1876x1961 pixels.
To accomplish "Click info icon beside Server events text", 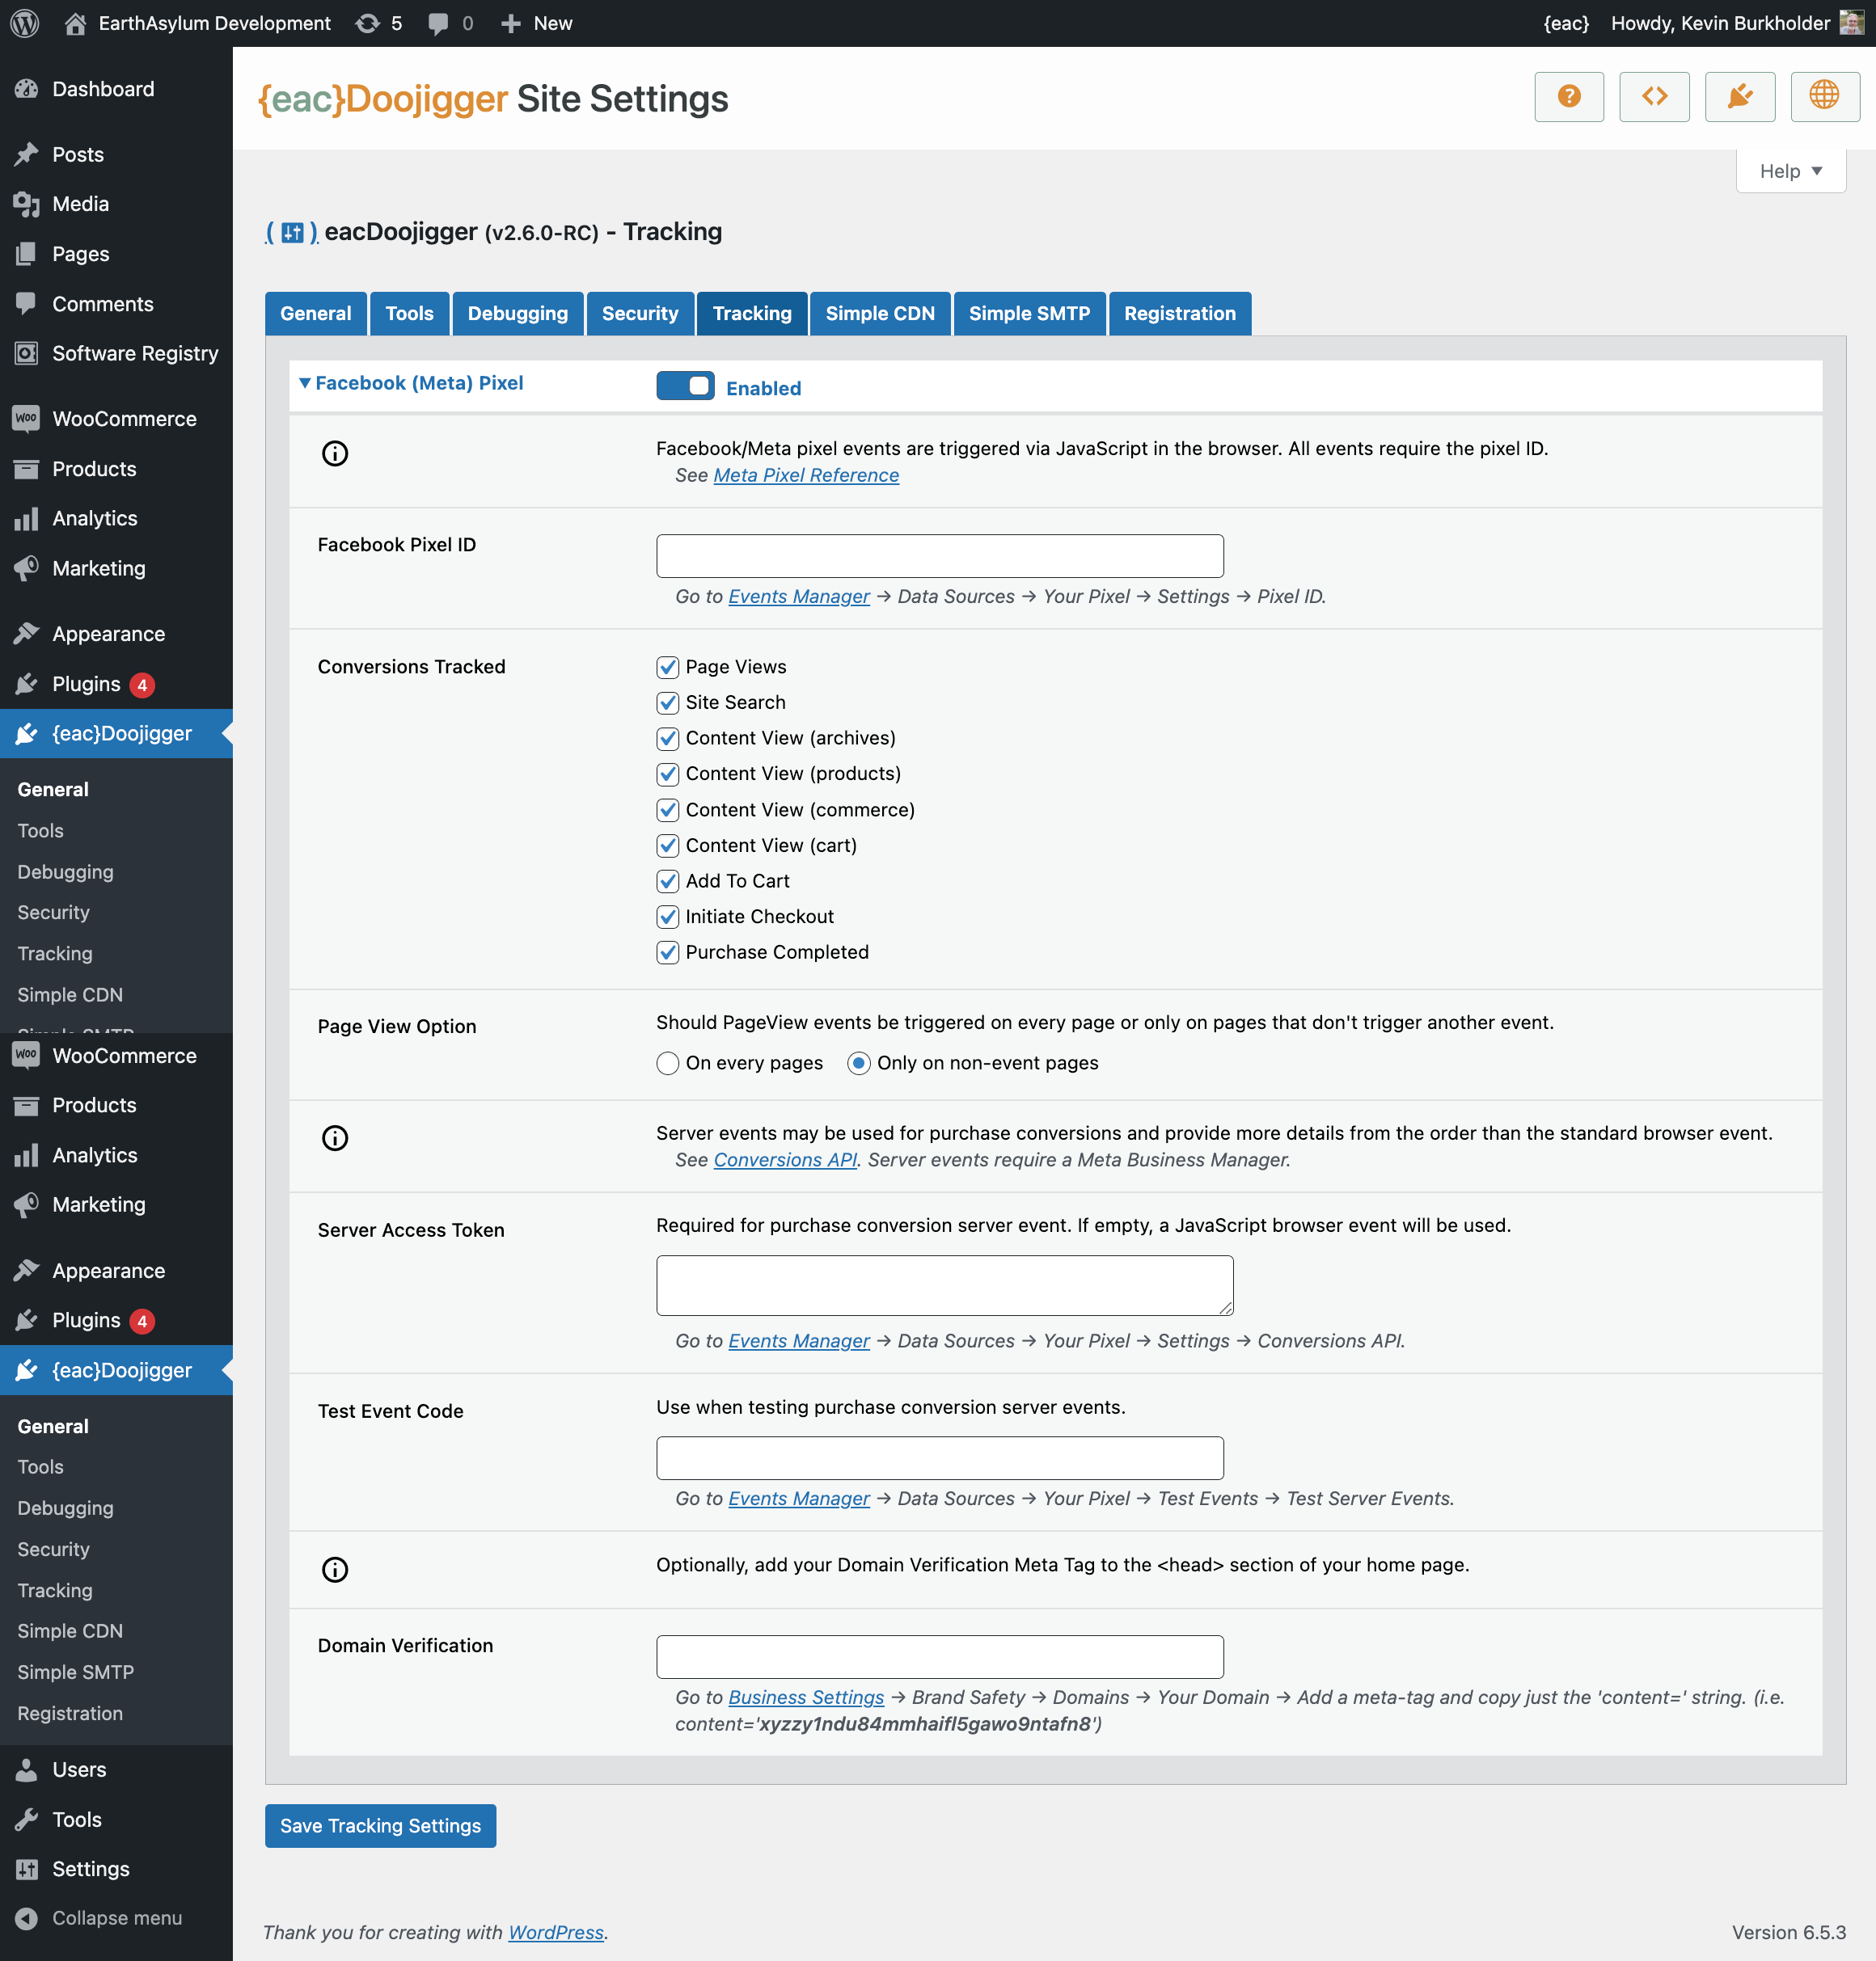I will click(x=335, y=1137).
